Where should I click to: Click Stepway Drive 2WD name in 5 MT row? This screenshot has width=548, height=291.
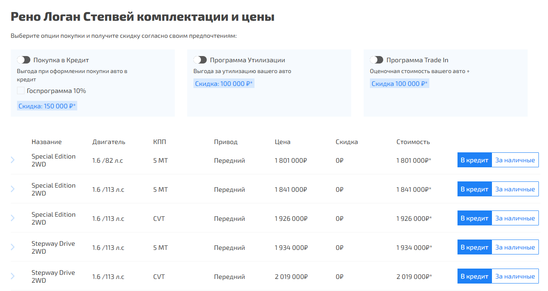pos(53,247)
